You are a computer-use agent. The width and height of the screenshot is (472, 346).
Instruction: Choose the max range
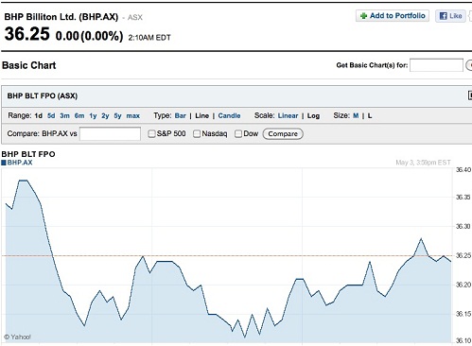point(133,116)
